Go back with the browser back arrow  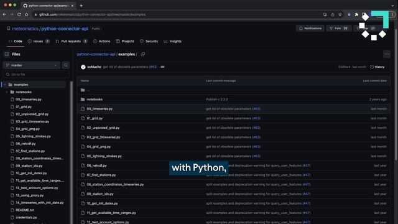pos(4,14)
